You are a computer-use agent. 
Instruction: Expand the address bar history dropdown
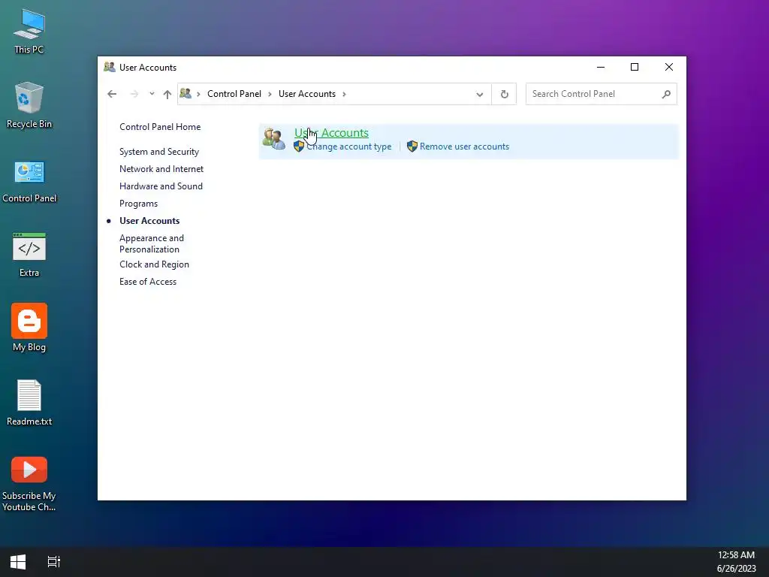480,94
